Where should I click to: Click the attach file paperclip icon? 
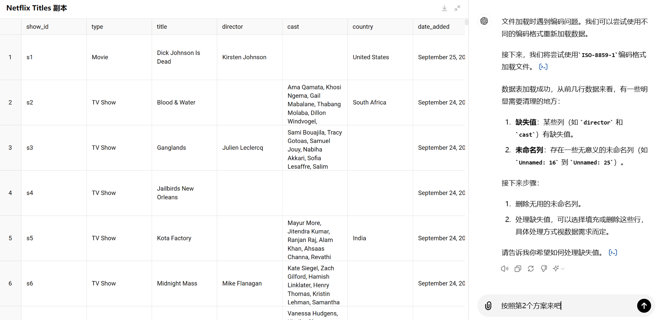point(488,306)
